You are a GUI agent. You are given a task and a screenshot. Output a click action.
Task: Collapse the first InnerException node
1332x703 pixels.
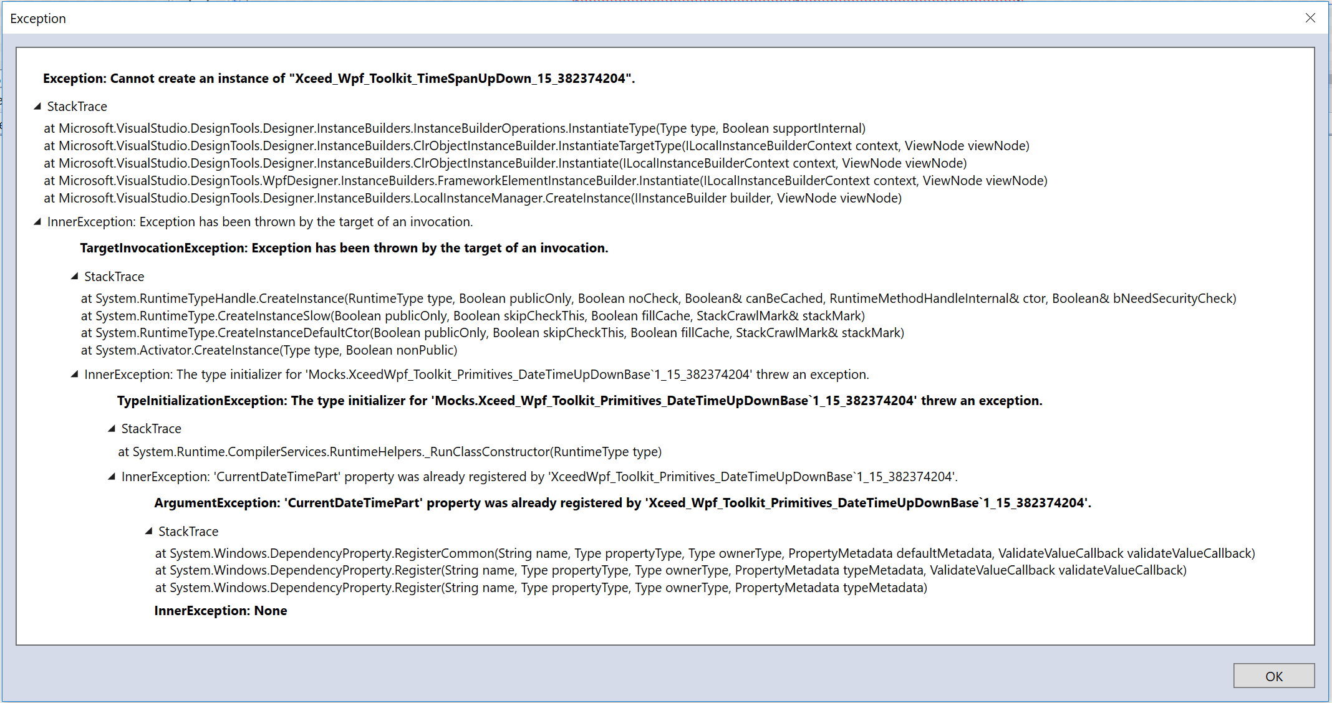36,221
